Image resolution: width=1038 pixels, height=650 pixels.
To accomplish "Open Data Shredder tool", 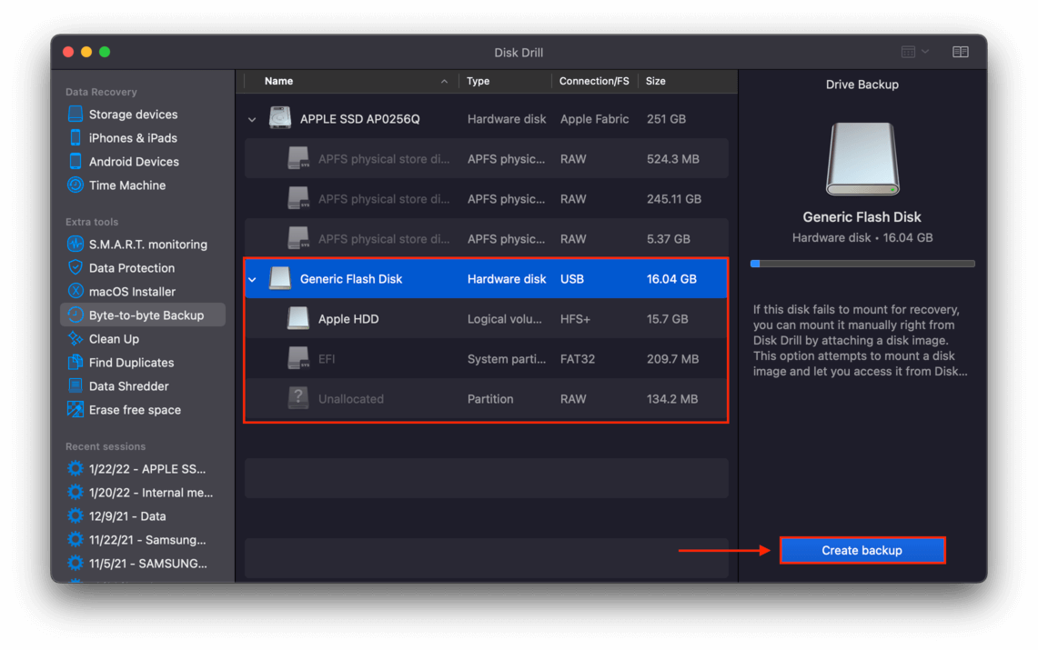I will click(x=128, y=387).
